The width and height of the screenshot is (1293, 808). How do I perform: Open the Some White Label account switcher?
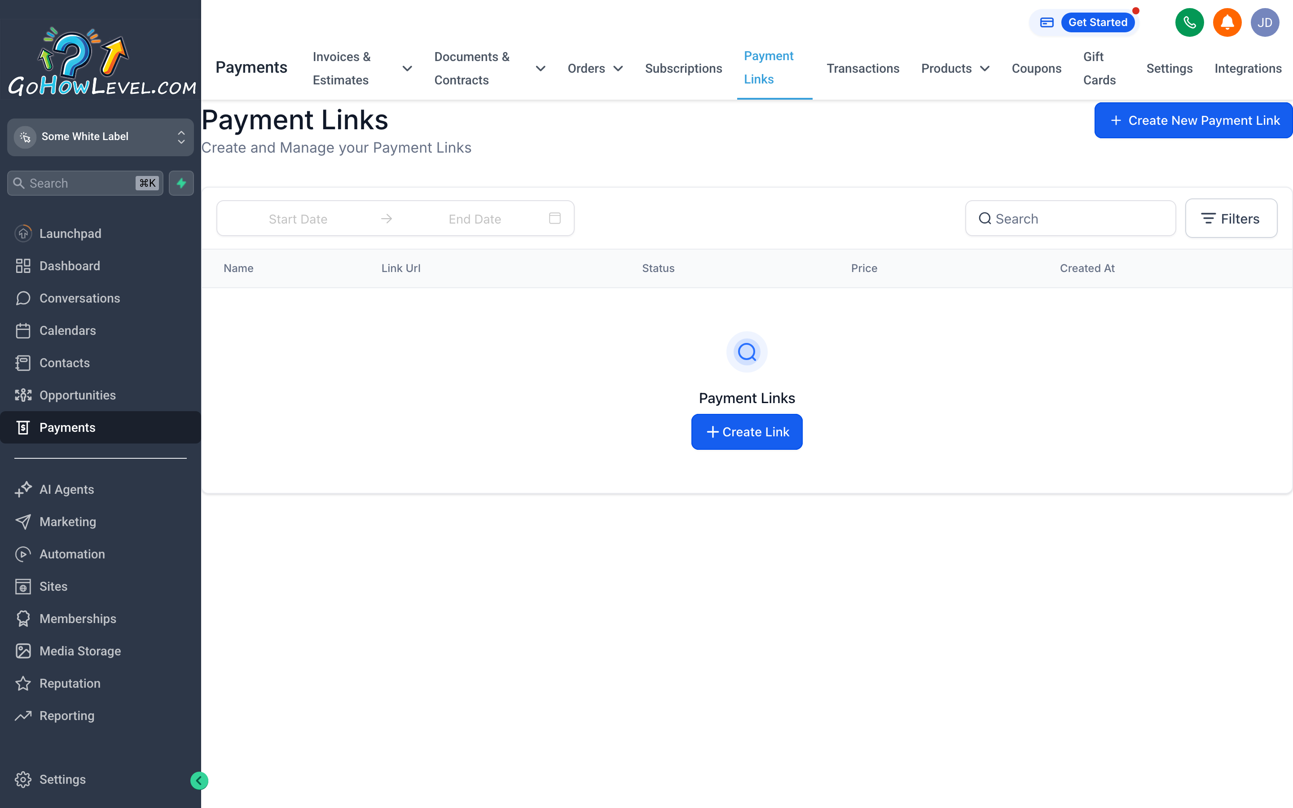101,137
